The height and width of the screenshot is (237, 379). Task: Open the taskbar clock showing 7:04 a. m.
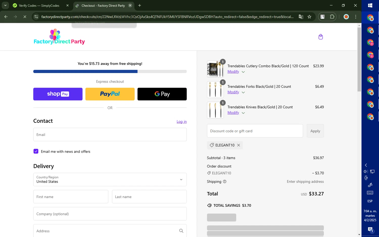tap(370, 216)
